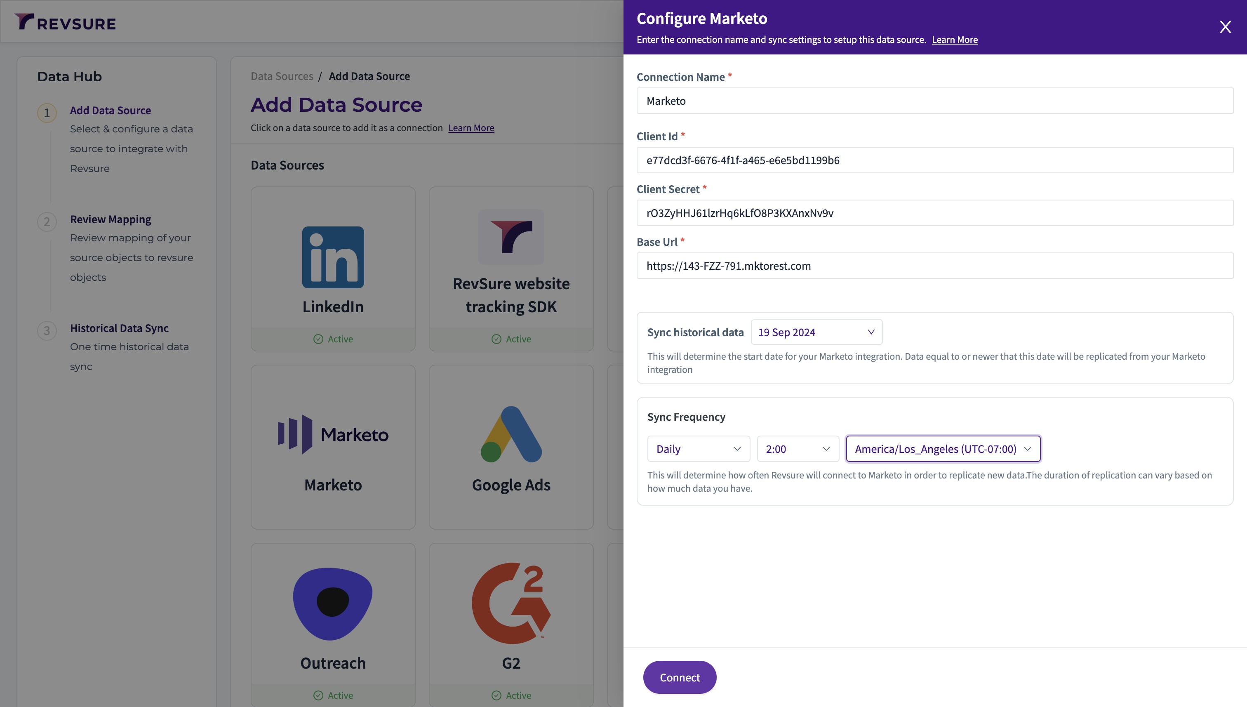Select the Historical Data Sync step
Screen dimensions: 1247x707
pos(120,328)
